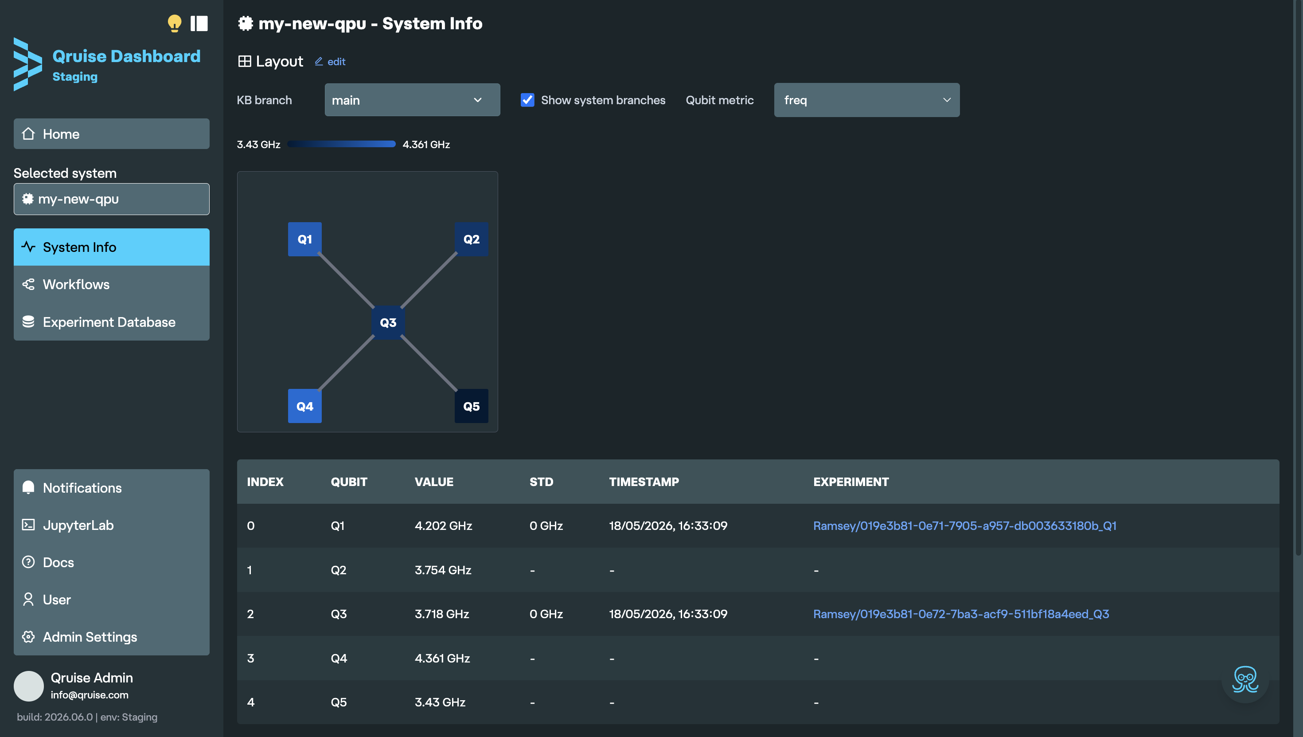Click the Staging environment label
This screenshot has height=737, width=1303.
click(75, 76)
